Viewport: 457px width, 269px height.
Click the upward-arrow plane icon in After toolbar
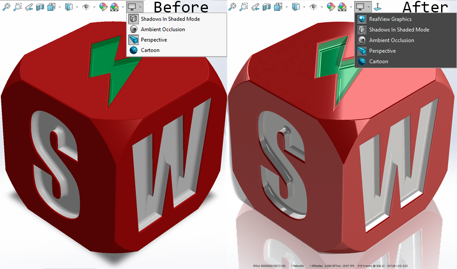pyautogui.click(x=378, y=7)
